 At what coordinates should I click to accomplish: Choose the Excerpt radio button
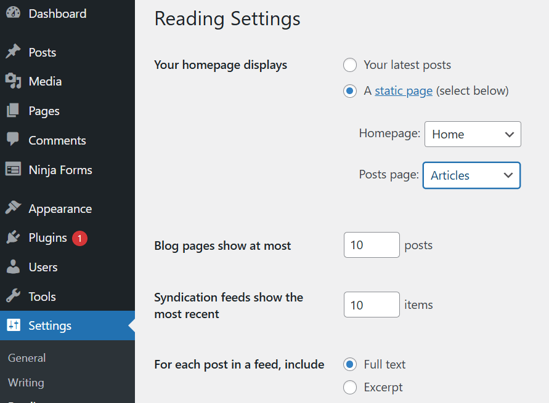350,388
